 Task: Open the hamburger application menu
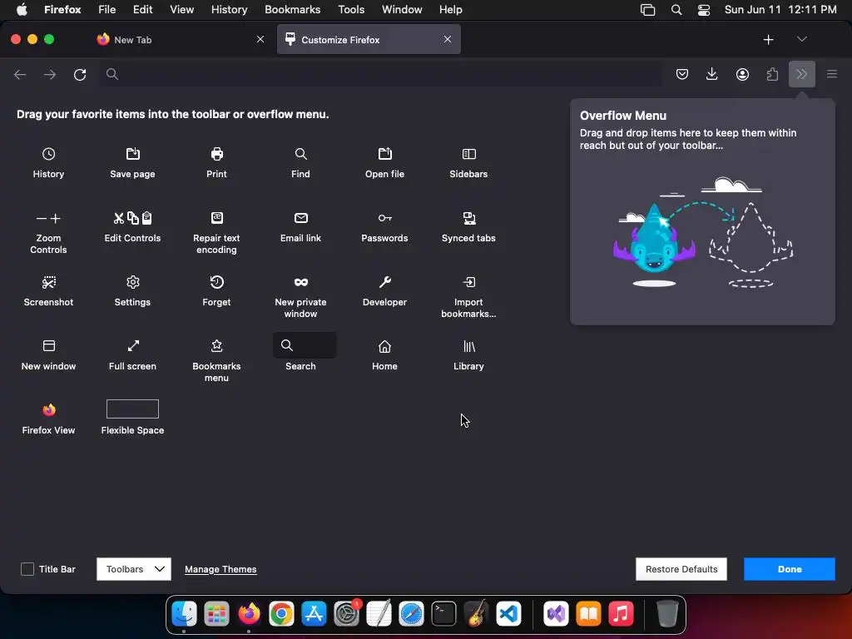[x=832, y=74]
